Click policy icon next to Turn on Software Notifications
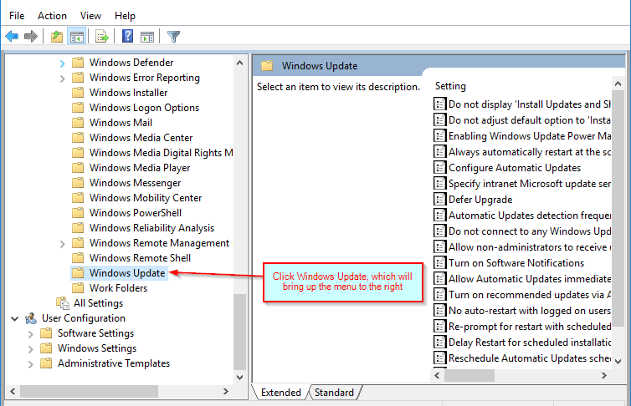631x406 pixels. [x=440, y=262]
